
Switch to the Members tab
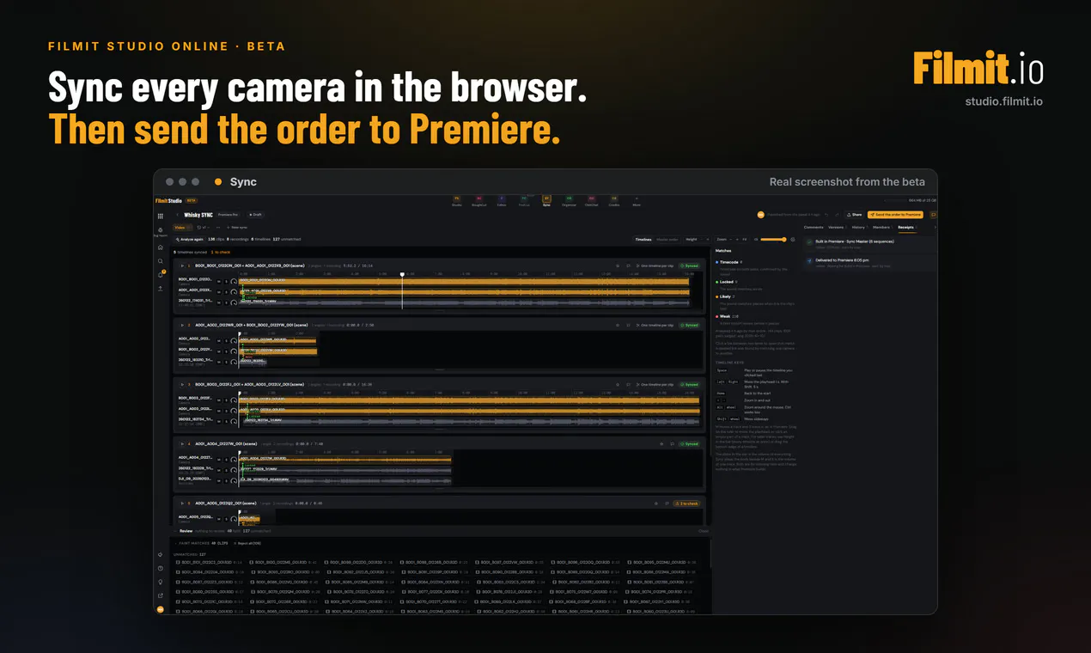pos(881,228)
